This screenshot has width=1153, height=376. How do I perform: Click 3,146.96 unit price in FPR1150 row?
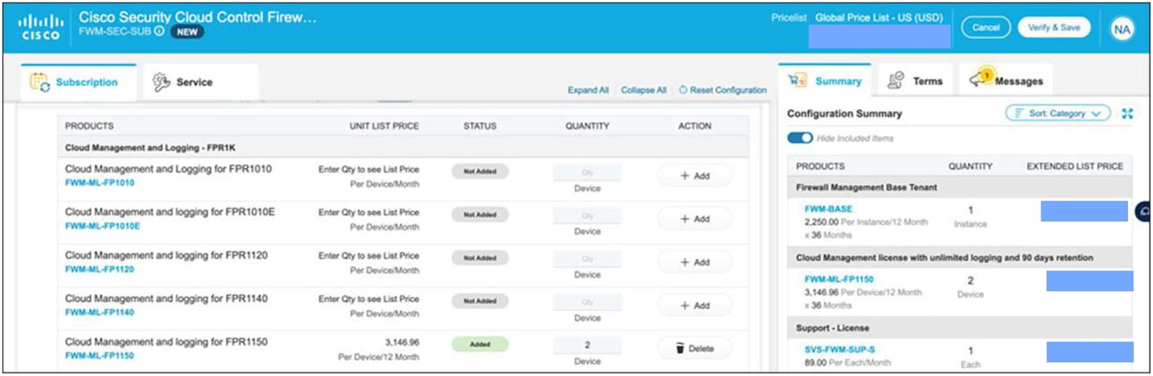[402, 342]
